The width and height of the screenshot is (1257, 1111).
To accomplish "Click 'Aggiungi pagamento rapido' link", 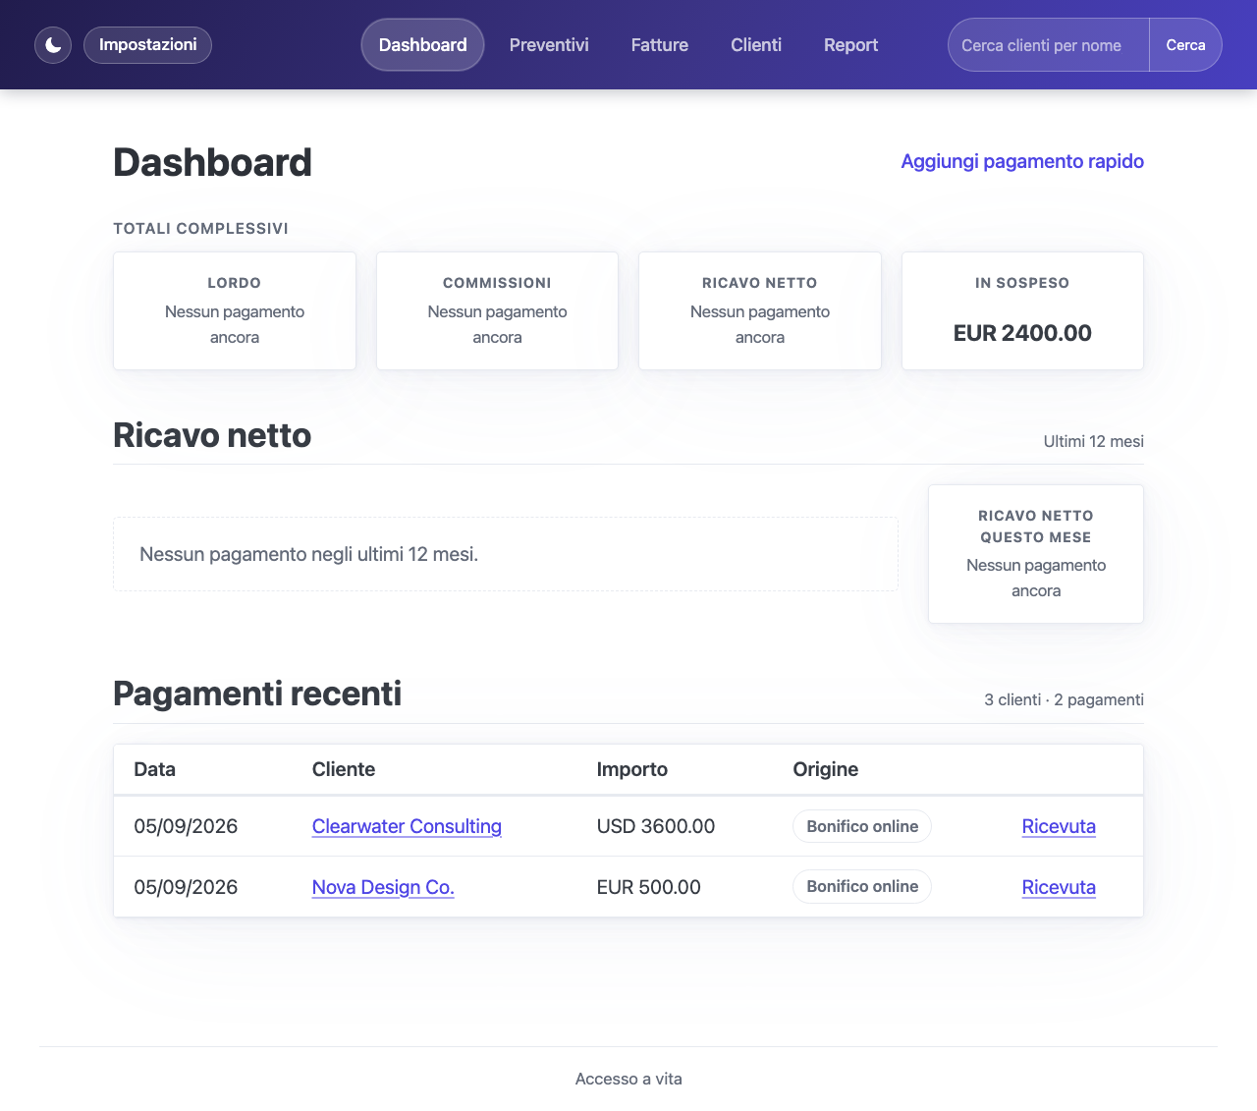I will click(x=1022, y=161).
